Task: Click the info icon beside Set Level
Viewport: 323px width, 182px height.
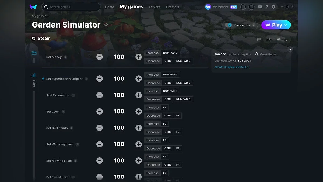Action: (x=63, y=111)
